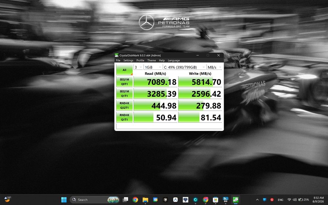Open the Profile menu
328x205 pixels.
coord(140,60)
